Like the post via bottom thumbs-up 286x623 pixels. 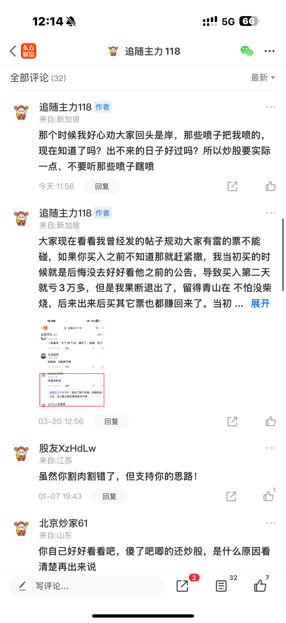tap(260, 585)
